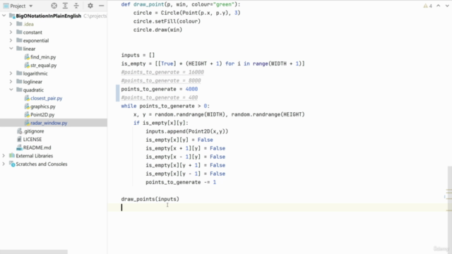The width and height of the screenshot is (452, 254).
Task: Click the Scratches and Consoles icon
Action: point(12,164)
